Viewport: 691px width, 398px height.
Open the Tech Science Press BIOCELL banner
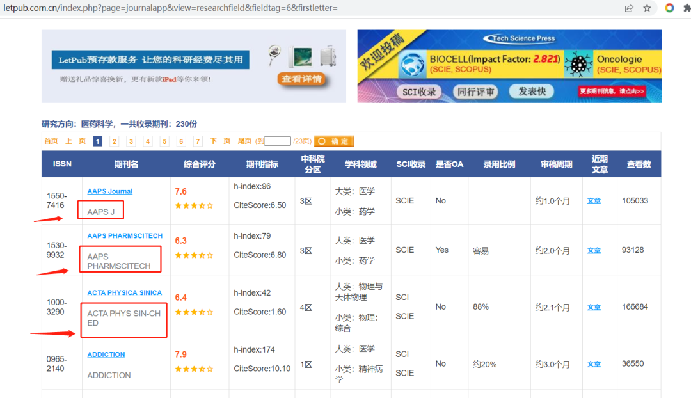(x=509, y=66)
